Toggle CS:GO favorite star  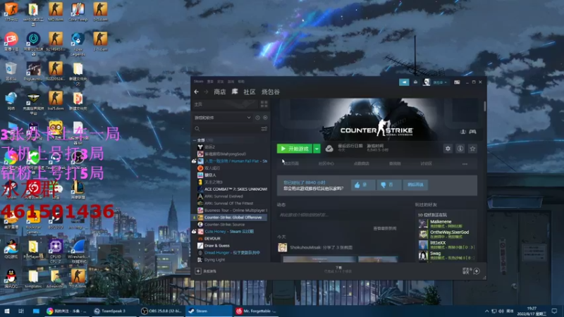click(x=472, y=149)
